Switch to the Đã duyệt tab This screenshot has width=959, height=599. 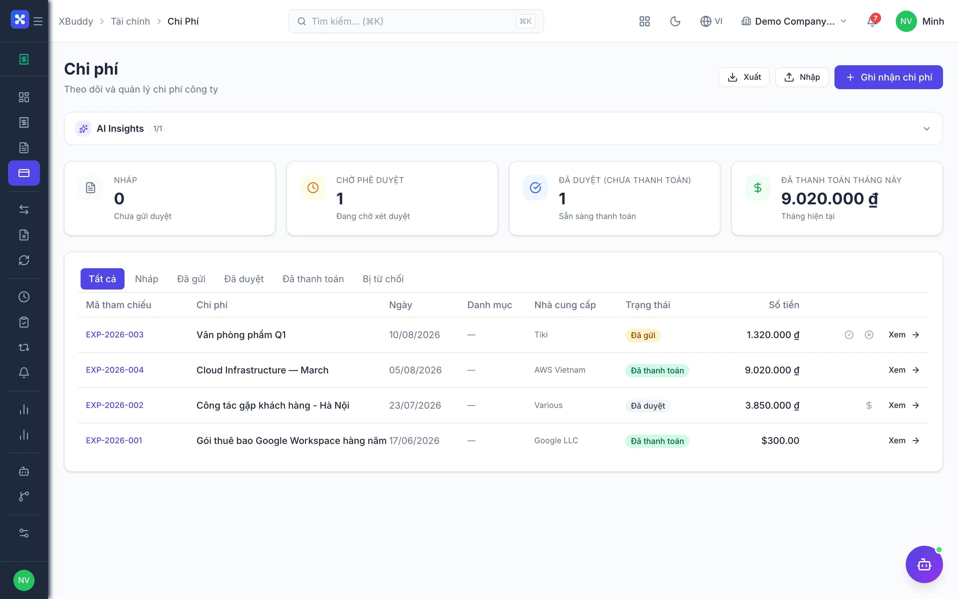click(x=244, y=279)
